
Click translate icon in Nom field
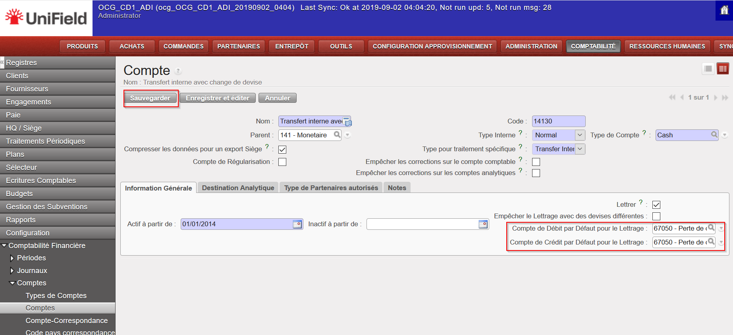(x=347, y=122)
